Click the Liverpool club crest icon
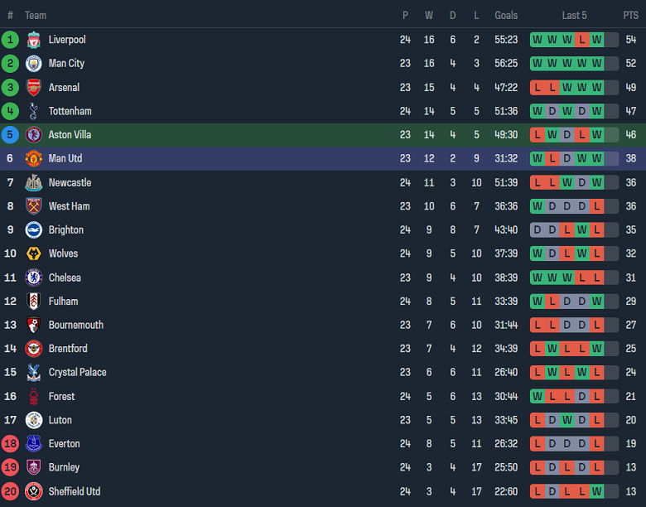 [33, 40]
